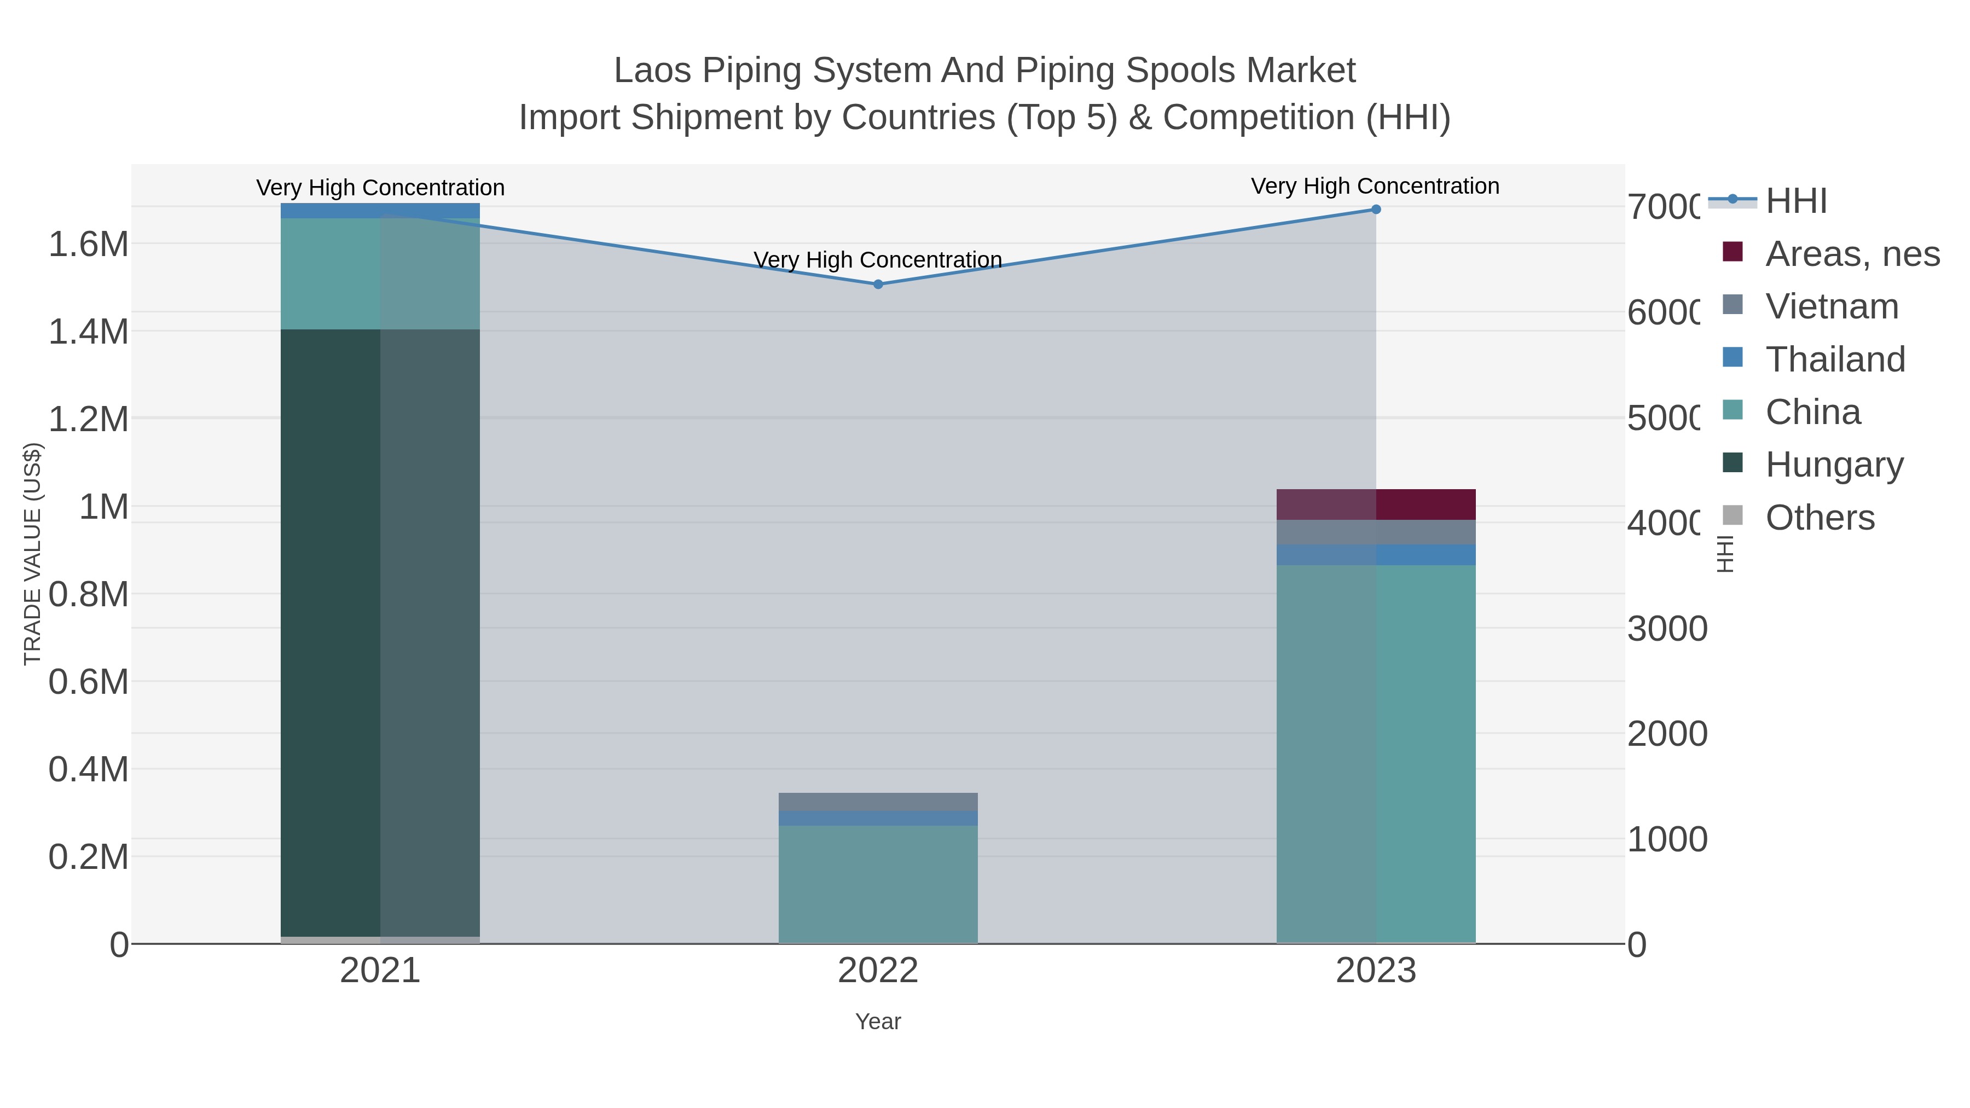Click the China teal legend swatch

pyautogui.click(x=1733, y=410)
